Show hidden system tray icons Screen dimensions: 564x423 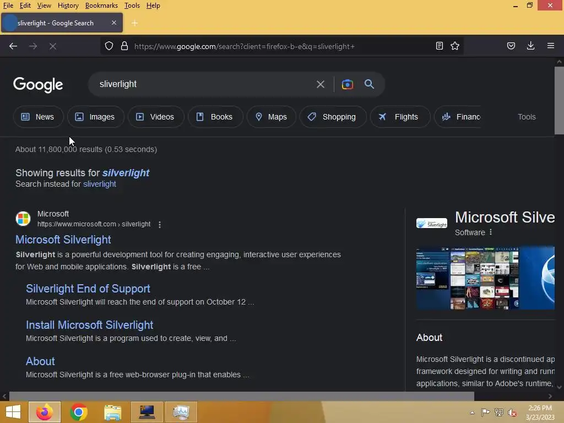click(x=472, y=413)
